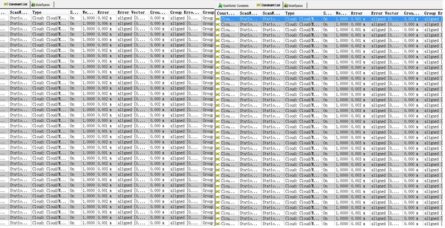The width and height of the screenshot is (445, 228).
Task: Click 1.0000 weight in highlighted blue row
Action: 342,19
